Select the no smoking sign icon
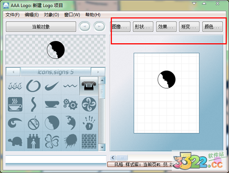Viewport: 229px width, 173px height. (x=34, y=123)
